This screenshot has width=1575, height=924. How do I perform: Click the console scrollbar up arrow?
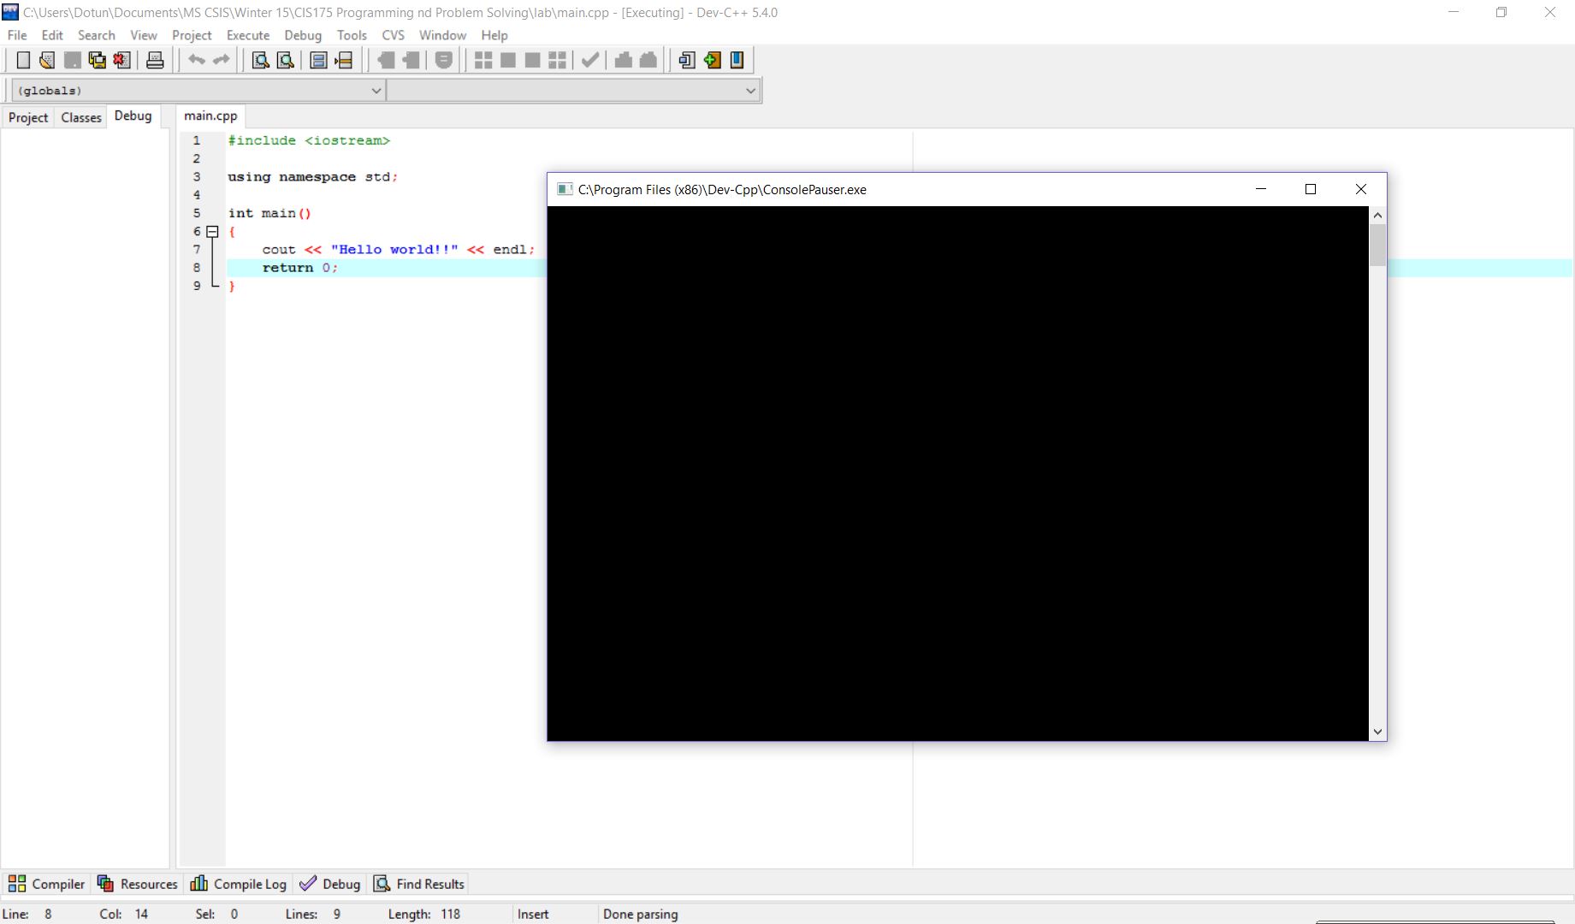1377,215
